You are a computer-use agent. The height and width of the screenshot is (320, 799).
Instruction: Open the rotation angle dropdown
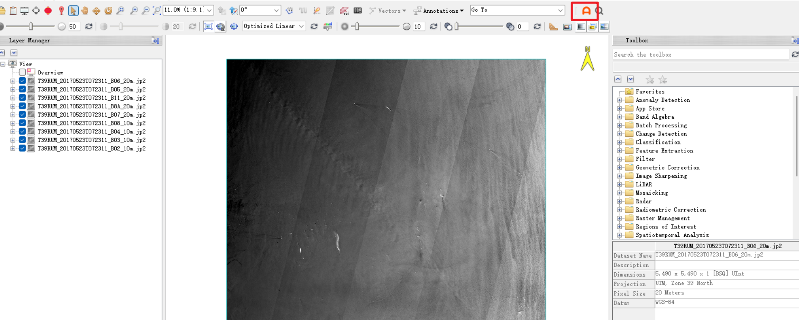click(276, 10)
